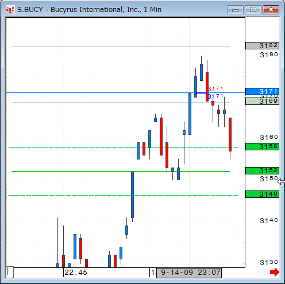Click the 3180 price scale label
Viewport: 285px width, 284px height.
269,55
